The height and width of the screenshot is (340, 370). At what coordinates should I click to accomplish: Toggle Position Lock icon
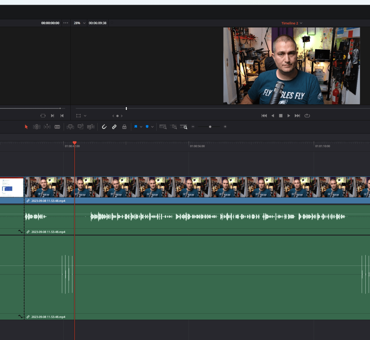[x=124, y=127]
